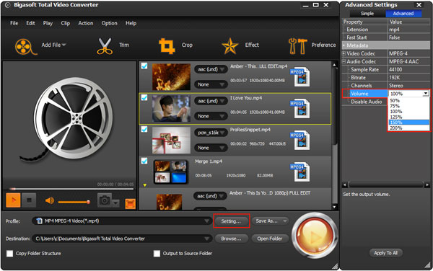
Task: Click the large round Convert button
Action: click(315, 235)
